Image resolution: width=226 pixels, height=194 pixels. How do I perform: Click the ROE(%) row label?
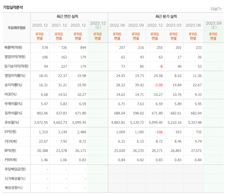(11, 94)
